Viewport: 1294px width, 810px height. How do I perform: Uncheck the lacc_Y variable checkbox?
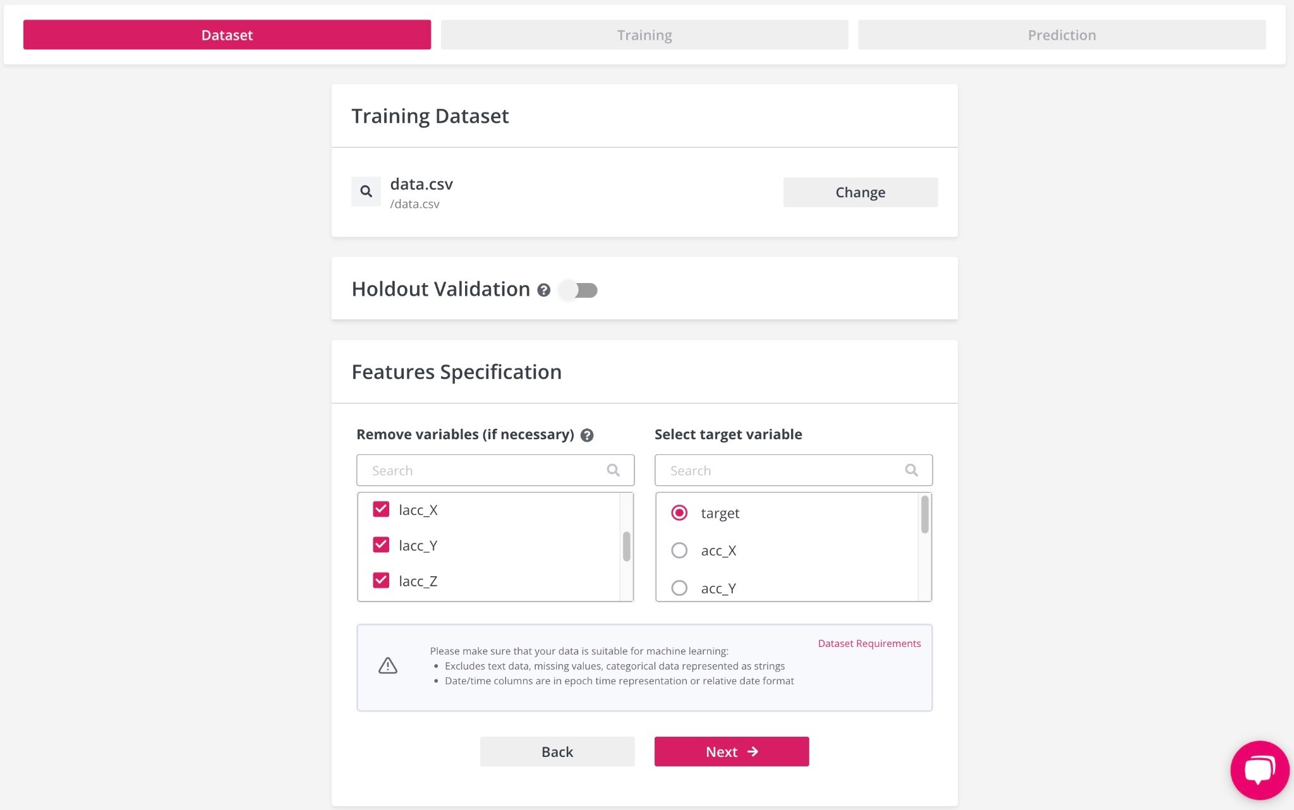click(381, 545)
